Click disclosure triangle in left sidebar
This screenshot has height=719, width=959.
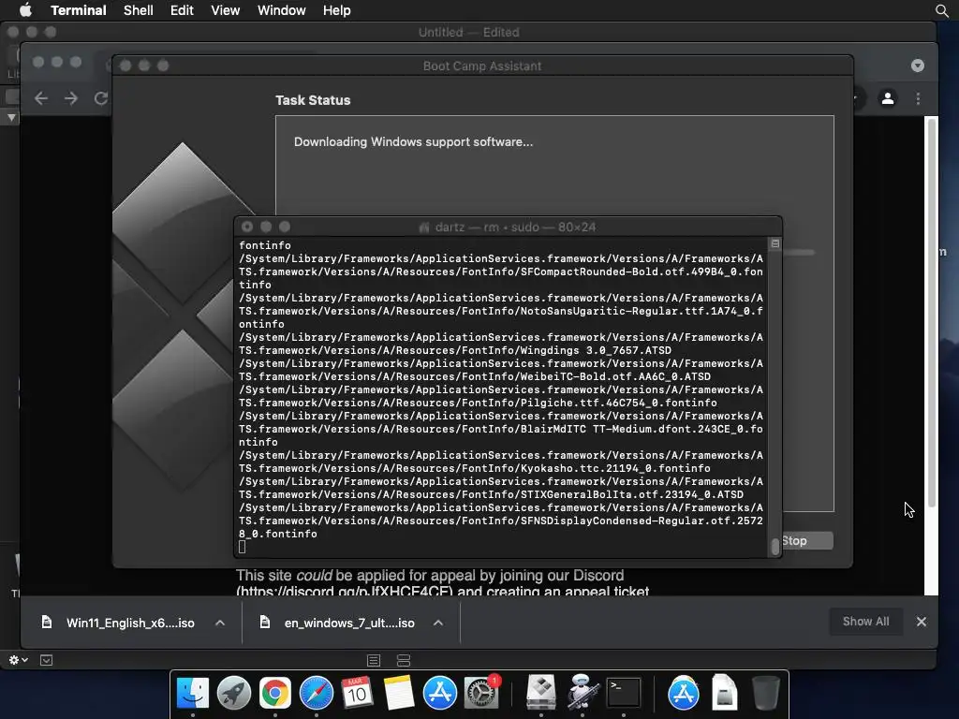(x=11, y=117)
